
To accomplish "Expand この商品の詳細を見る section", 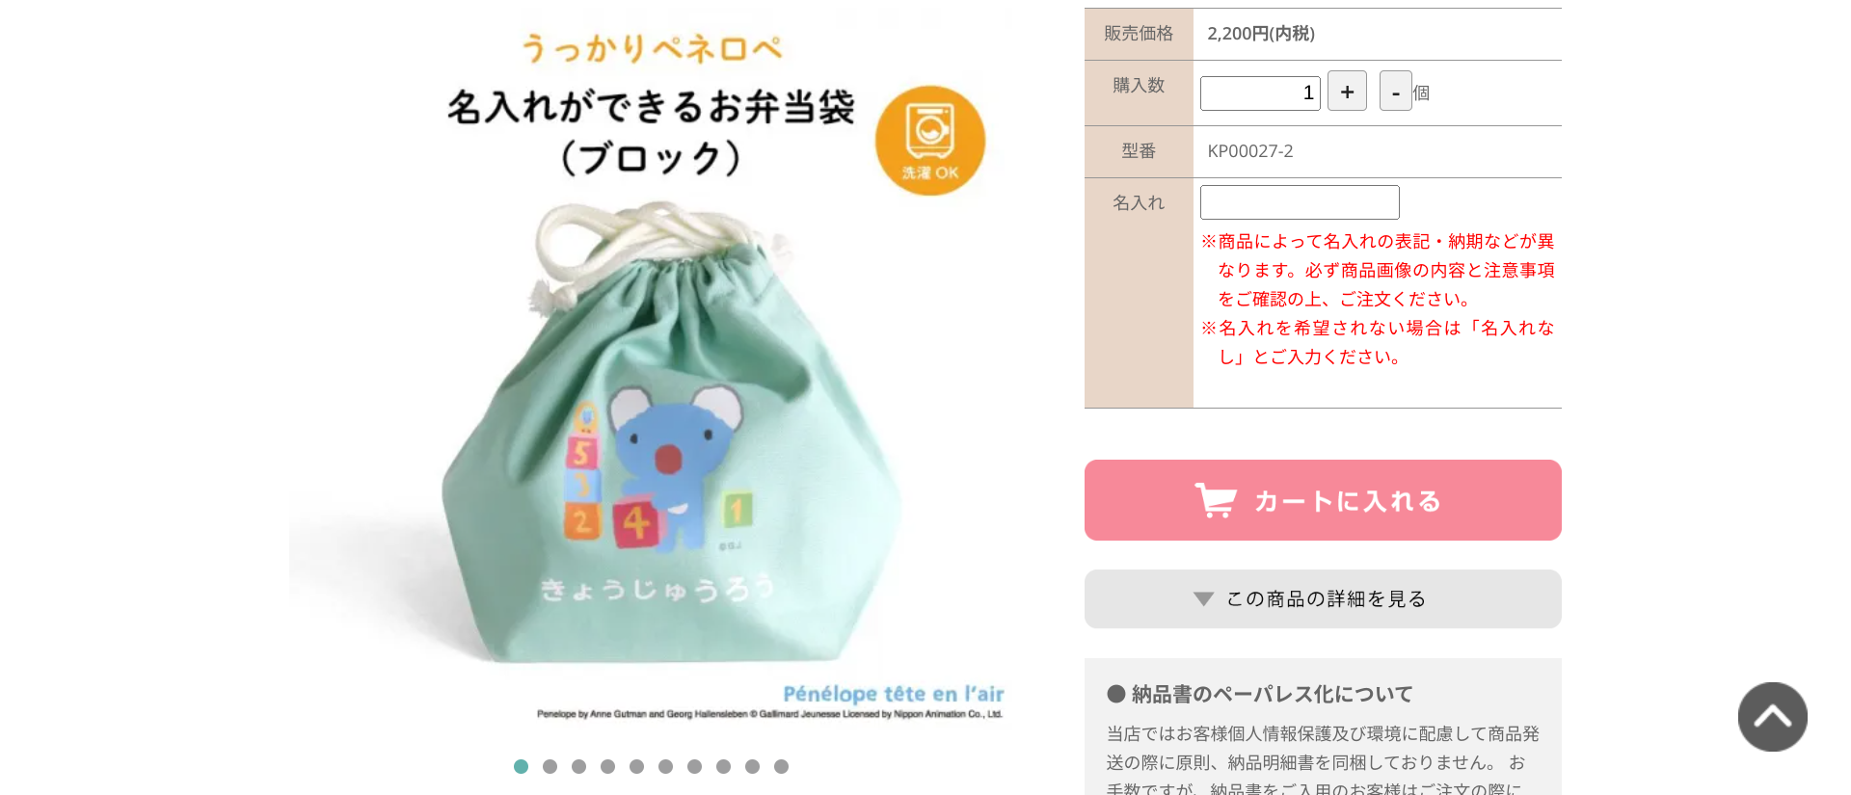I will point(1323,599).
